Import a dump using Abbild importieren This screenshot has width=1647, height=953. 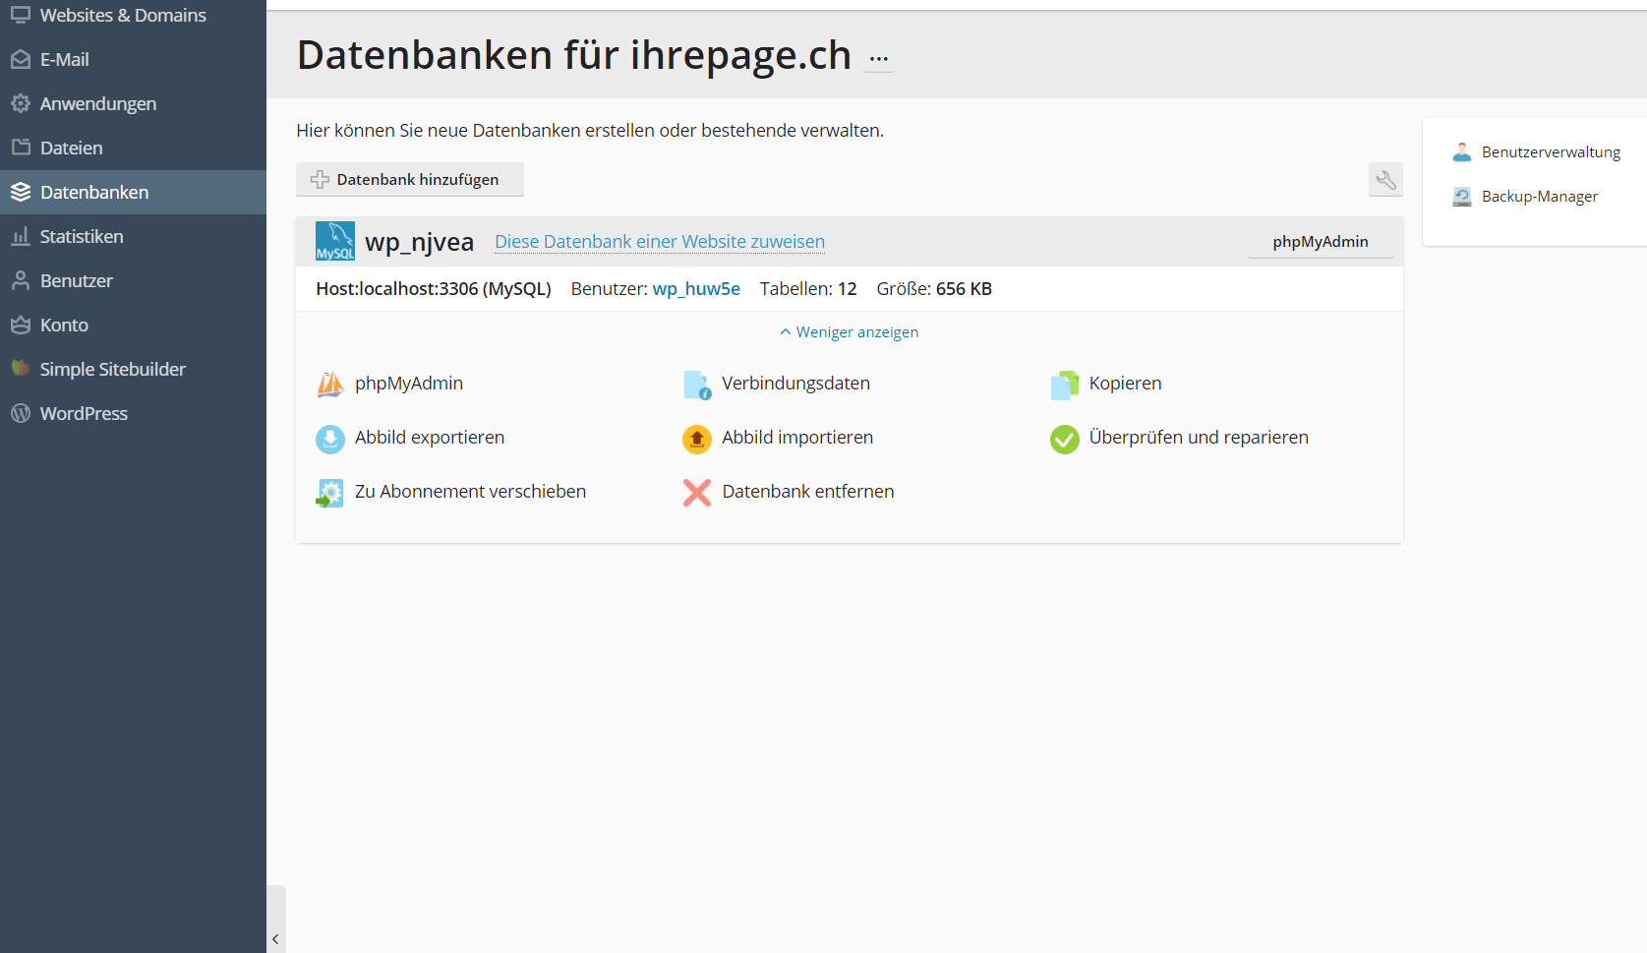[796, 438]
